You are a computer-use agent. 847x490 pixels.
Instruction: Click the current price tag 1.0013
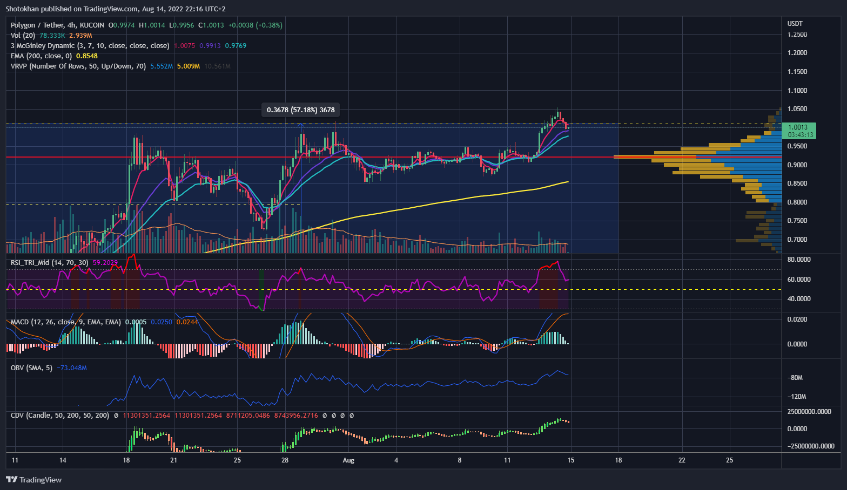(797, 127)
